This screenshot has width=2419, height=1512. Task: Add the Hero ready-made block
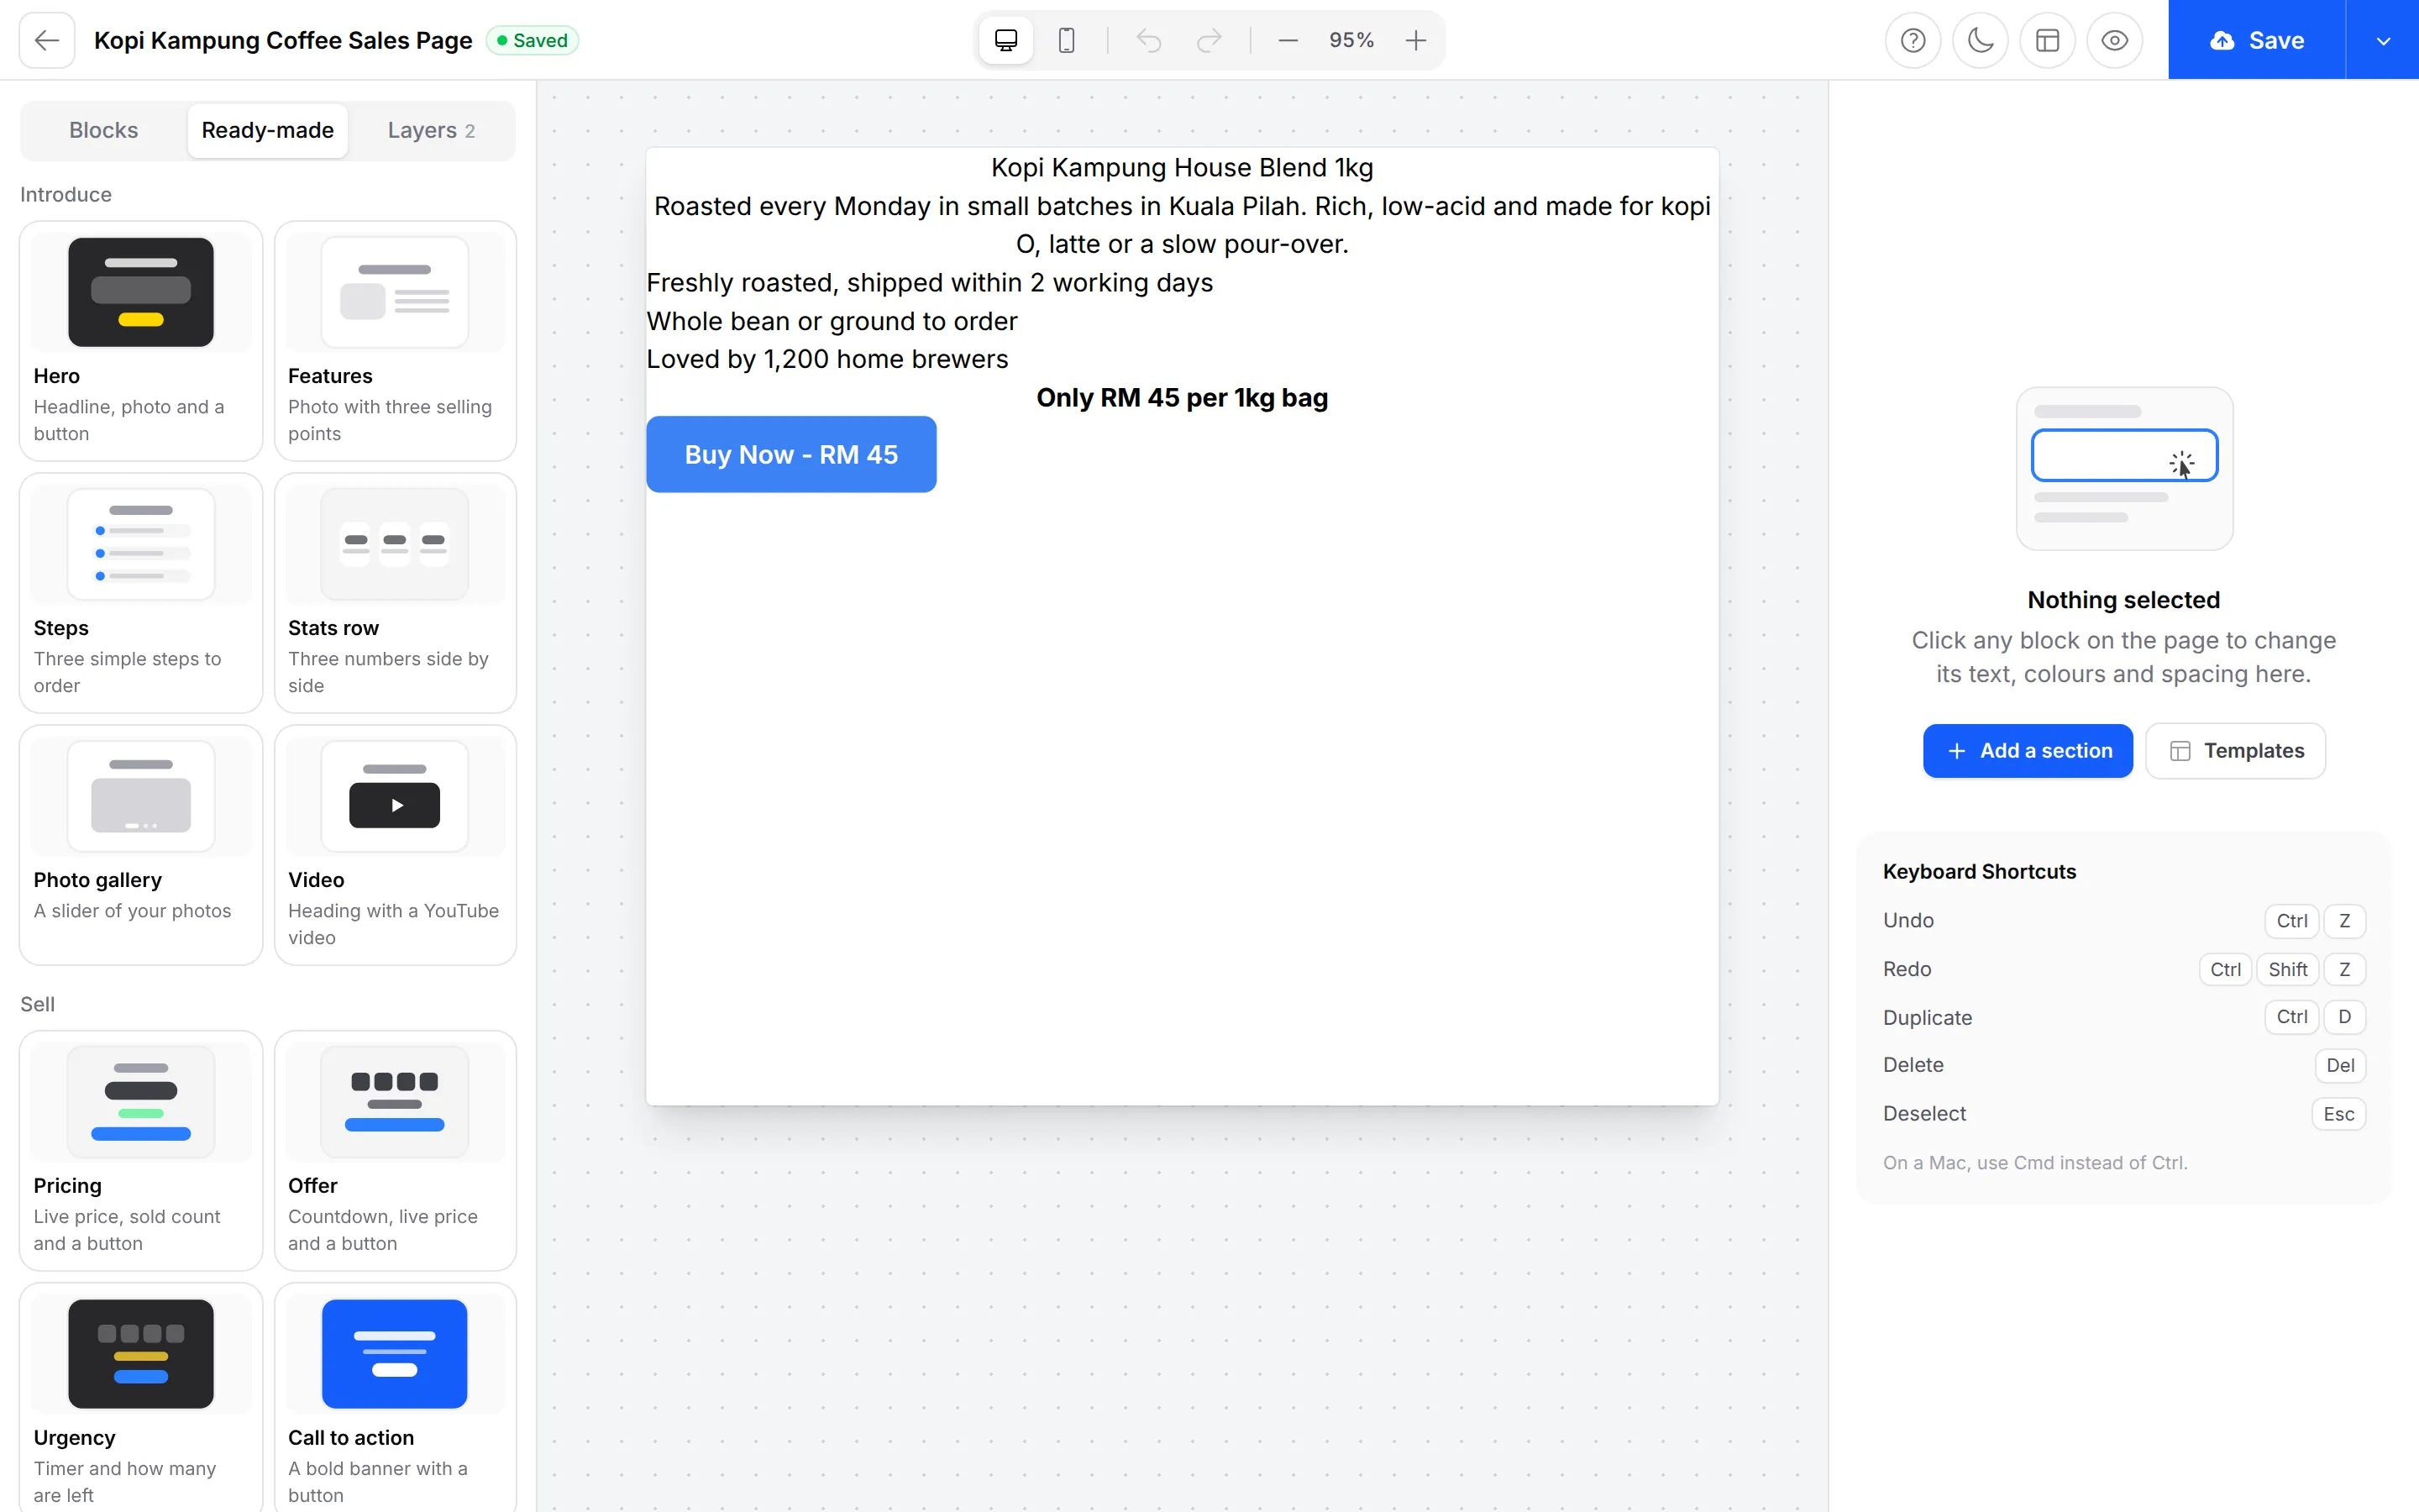coord(141,341)
